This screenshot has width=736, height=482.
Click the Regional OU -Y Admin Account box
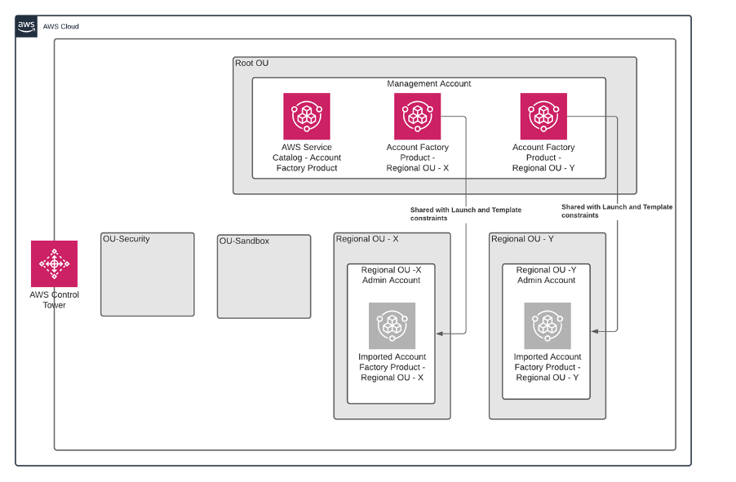pos(546,274)
